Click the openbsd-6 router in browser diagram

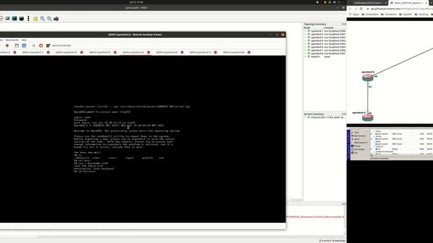[x=367, y=117]
